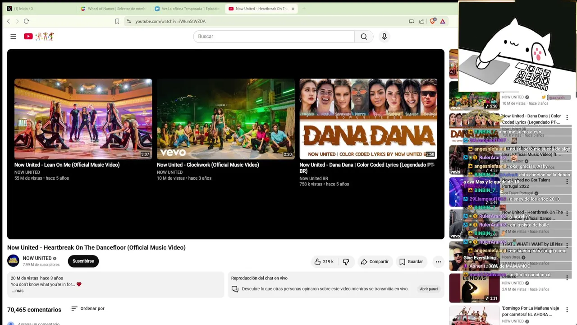
Task: Click 'Reproducción del chat en vivo' heading
Action: coord(259,278)
